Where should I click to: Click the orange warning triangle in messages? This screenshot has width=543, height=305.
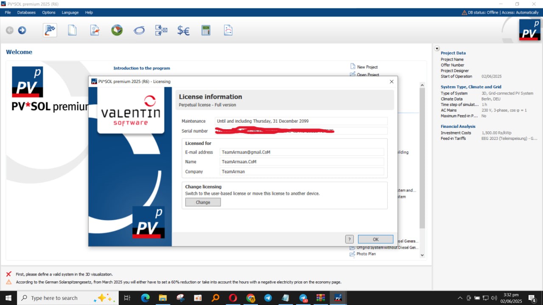[x=8, y=282]
